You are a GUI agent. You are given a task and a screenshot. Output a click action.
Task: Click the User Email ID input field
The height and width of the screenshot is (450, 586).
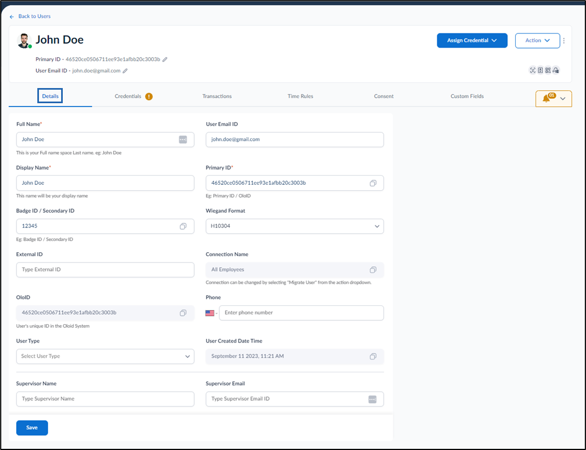tap(294, 139)
